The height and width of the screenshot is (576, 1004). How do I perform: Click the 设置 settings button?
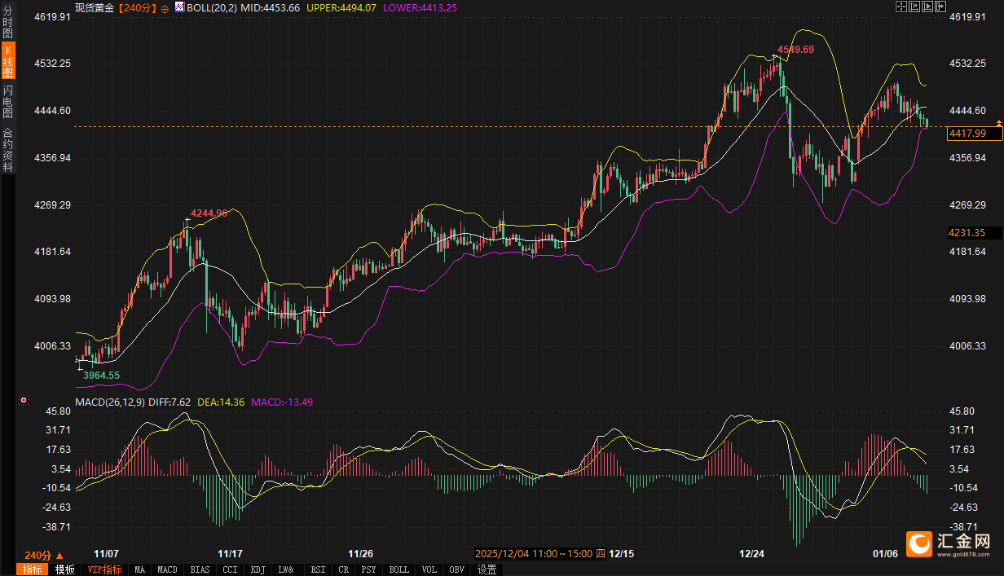(x=487, y=569)
